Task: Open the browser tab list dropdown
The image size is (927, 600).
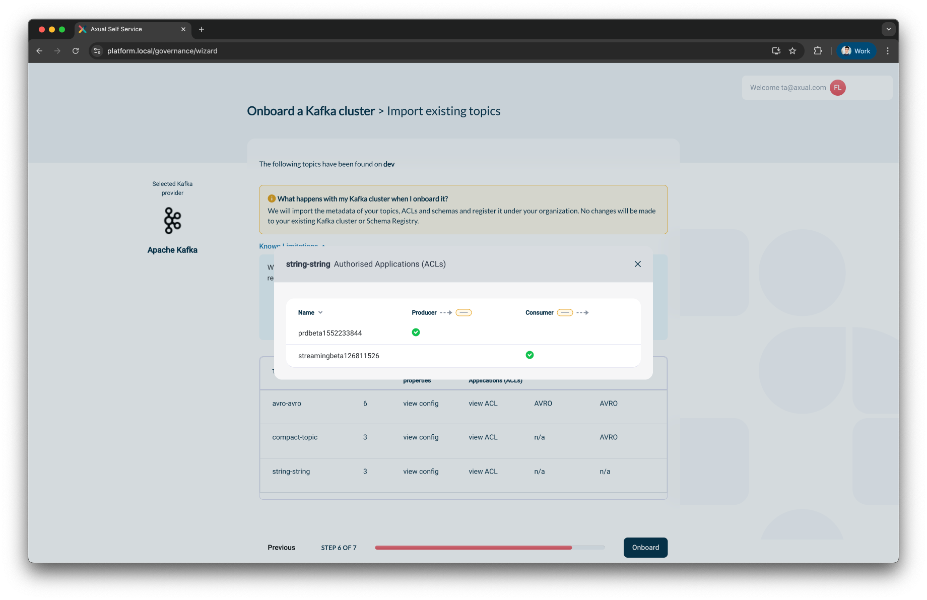Action: [x=888, y=29]
